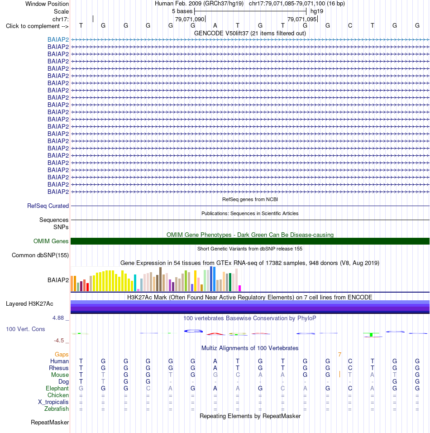430x433 pixels.
Task: Click the 'Scale' label
Action: [61, 12]
